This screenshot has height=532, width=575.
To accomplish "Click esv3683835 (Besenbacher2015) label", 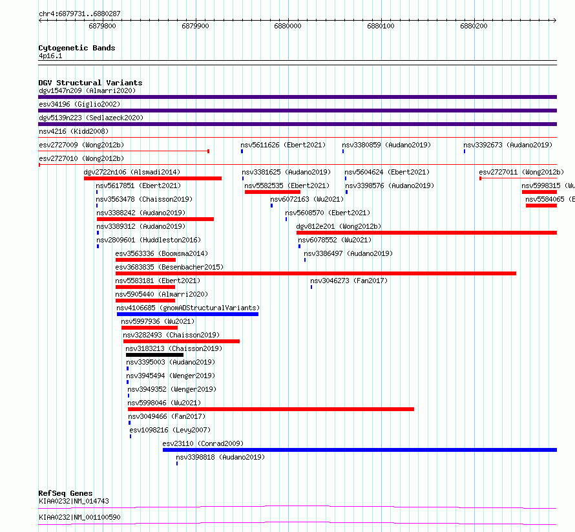I will pos(169,267).
